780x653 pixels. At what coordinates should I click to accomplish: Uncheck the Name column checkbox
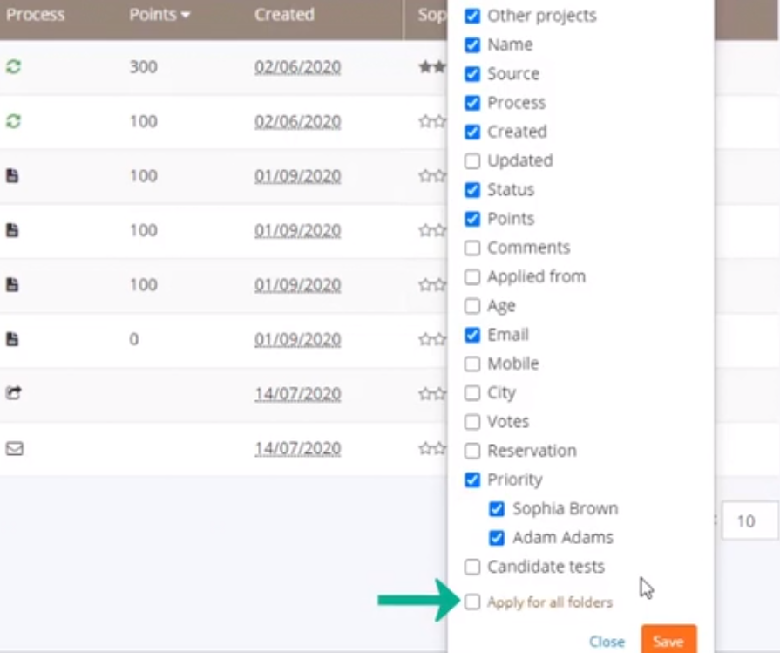pos(472,44)
